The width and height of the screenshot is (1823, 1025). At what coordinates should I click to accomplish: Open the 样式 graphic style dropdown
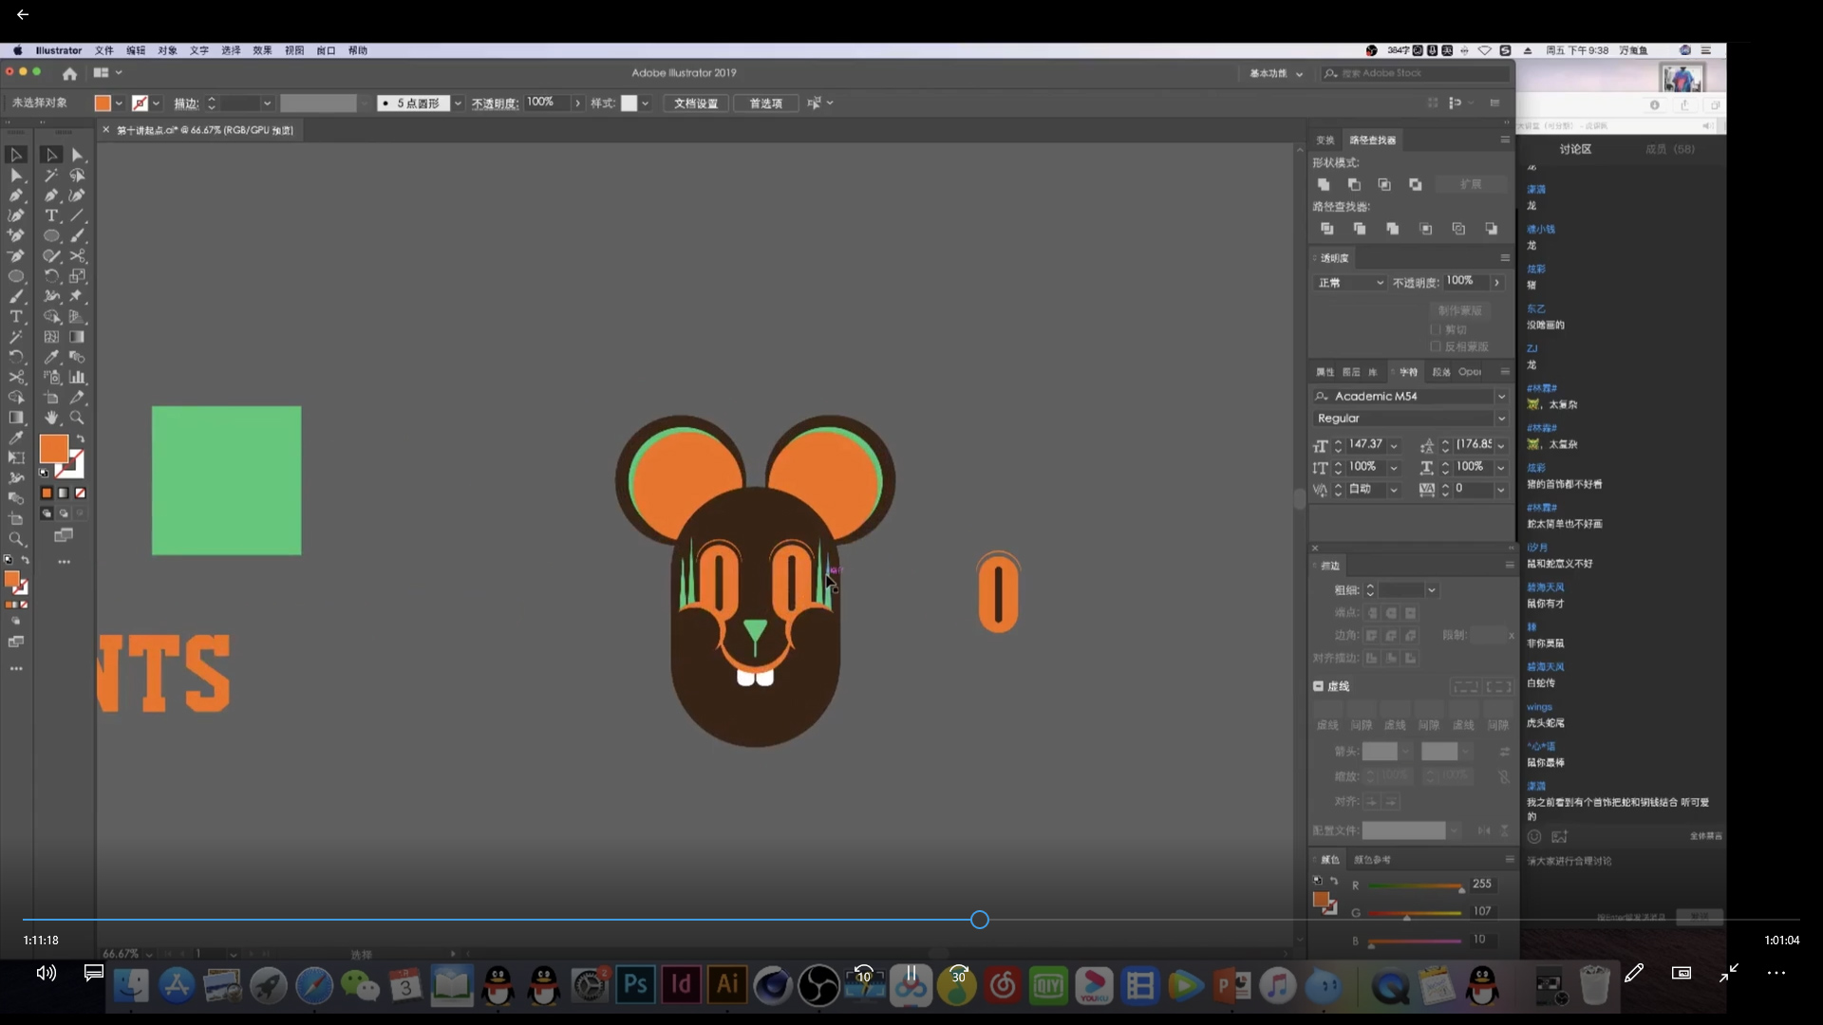click(645, 103)
